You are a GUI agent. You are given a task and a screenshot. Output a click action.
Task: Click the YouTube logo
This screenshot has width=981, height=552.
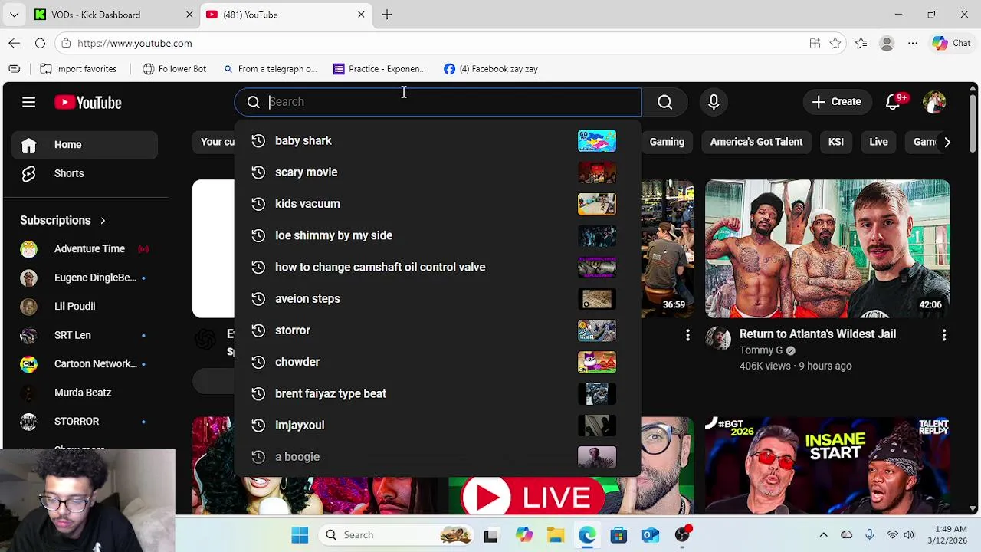point(87,102)
